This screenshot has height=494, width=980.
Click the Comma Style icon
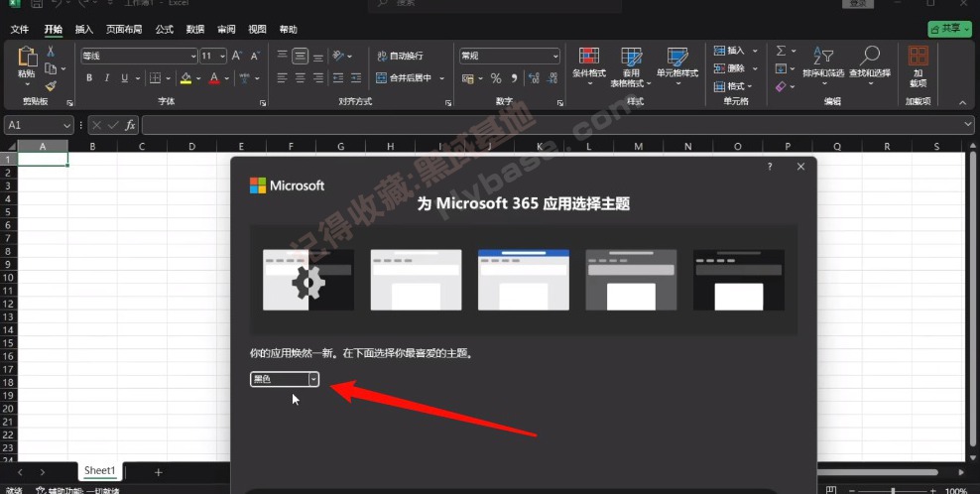[514, 78]
